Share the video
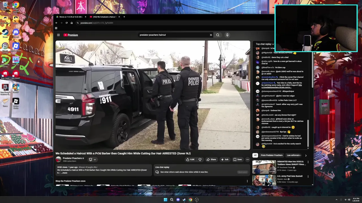 pyautogui.click(x=211, y=160)
